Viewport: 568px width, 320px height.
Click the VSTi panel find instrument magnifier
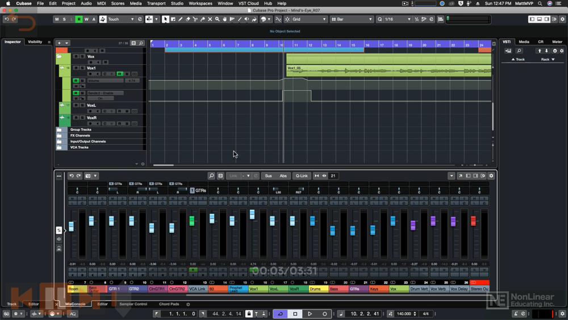(x=519, y=51)
